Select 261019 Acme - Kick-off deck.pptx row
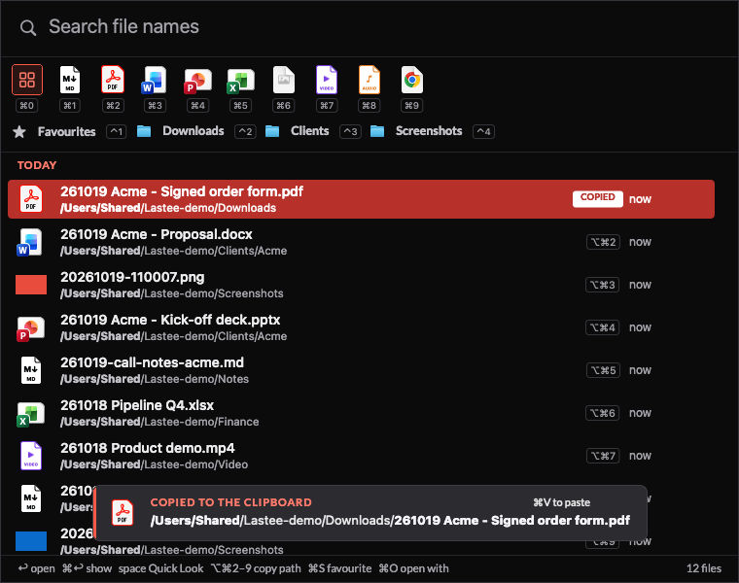Image resolution: width=739 pixels, height=583 pixels. click(361, 327)
